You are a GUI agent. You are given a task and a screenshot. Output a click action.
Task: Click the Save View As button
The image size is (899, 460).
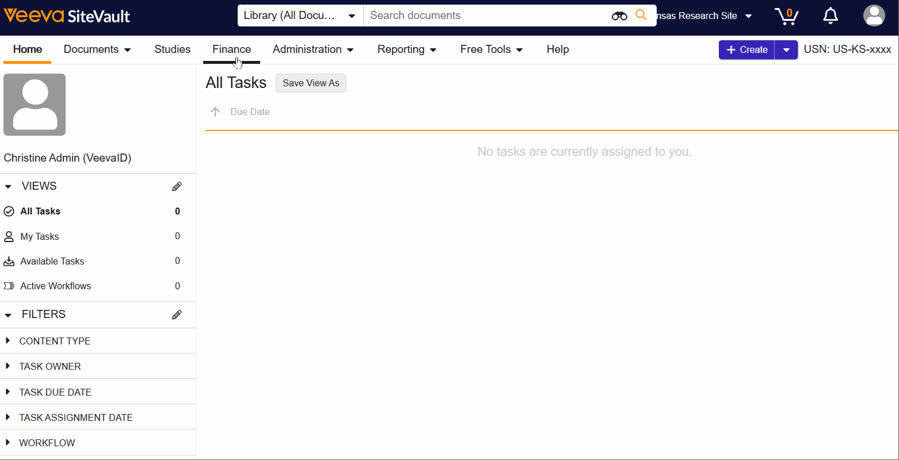pyautogui.click(x=311, y=83)
